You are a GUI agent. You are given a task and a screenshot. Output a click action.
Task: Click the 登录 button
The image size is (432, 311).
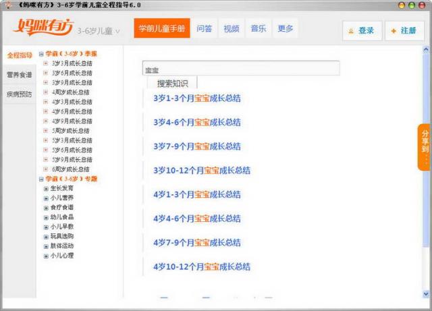coord(362,31)
